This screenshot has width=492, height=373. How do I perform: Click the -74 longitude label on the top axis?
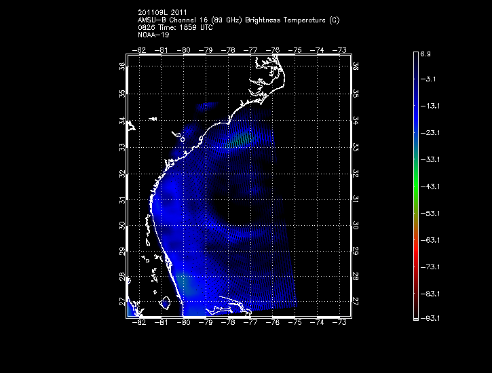317,50
